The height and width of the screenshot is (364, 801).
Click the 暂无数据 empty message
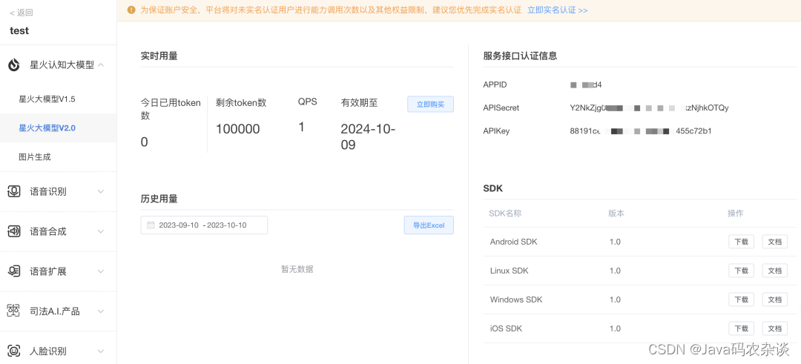click(297, 269)
